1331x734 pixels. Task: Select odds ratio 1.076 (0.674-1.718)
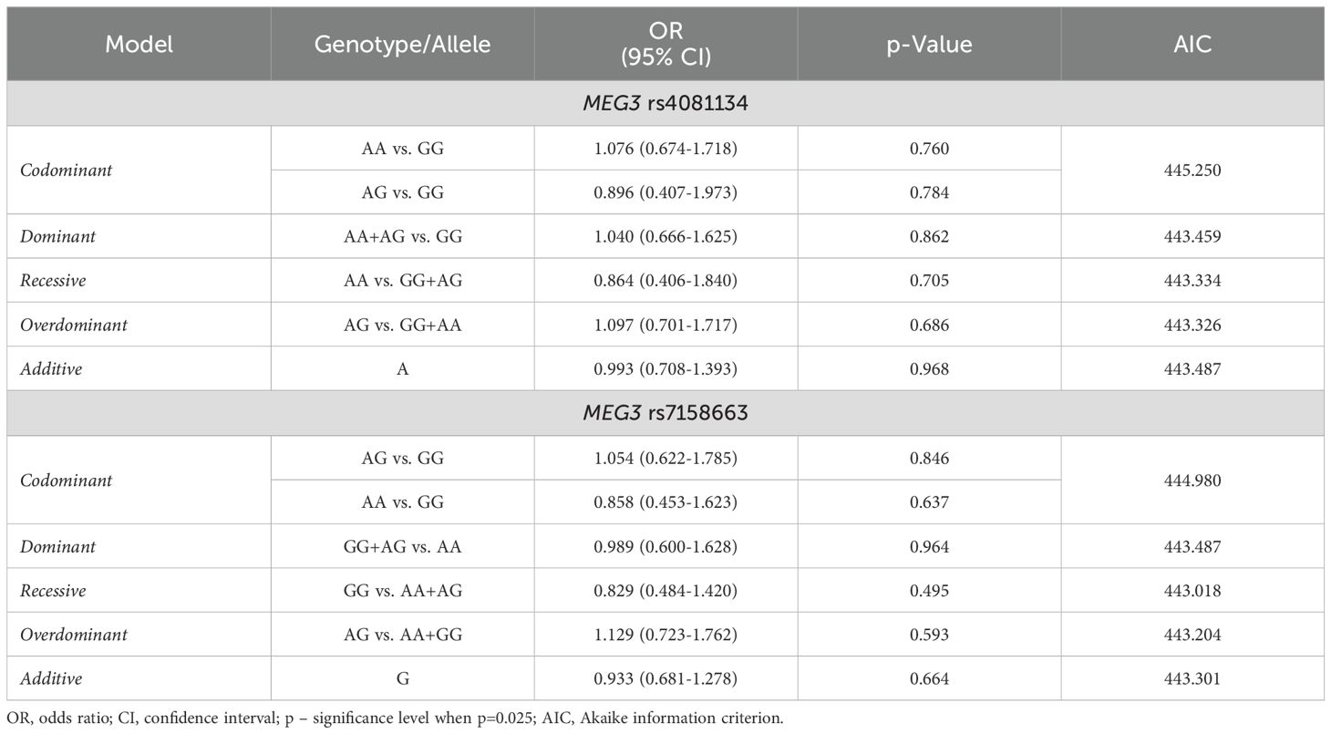pos(665,148)
